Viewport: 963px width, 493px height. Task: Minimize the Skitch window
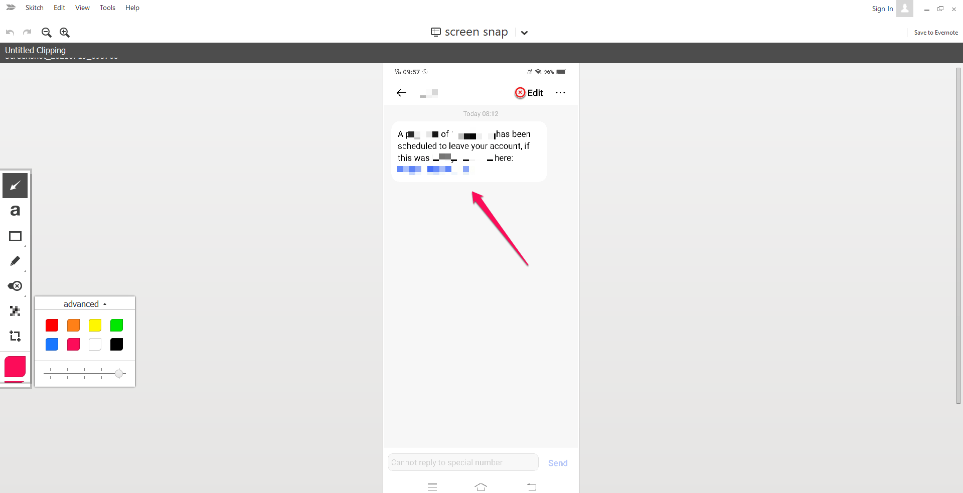pos(927,9)
